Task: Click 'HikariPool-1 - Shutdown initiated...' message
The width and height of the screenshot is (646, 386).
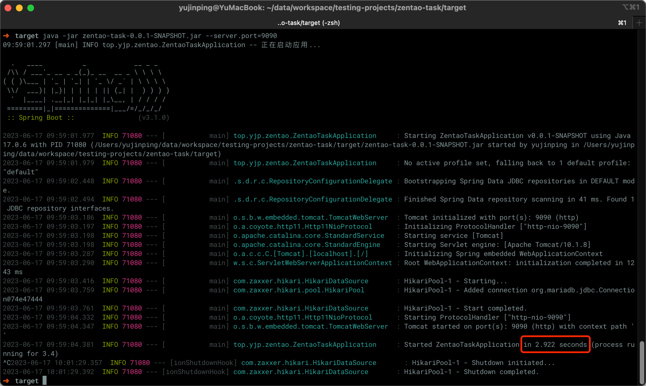Action: tap(483, 363)
